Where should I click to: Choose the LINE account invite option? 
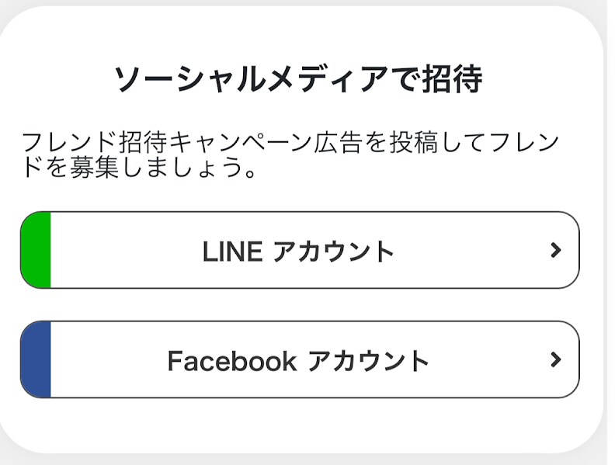click(299, 251)
